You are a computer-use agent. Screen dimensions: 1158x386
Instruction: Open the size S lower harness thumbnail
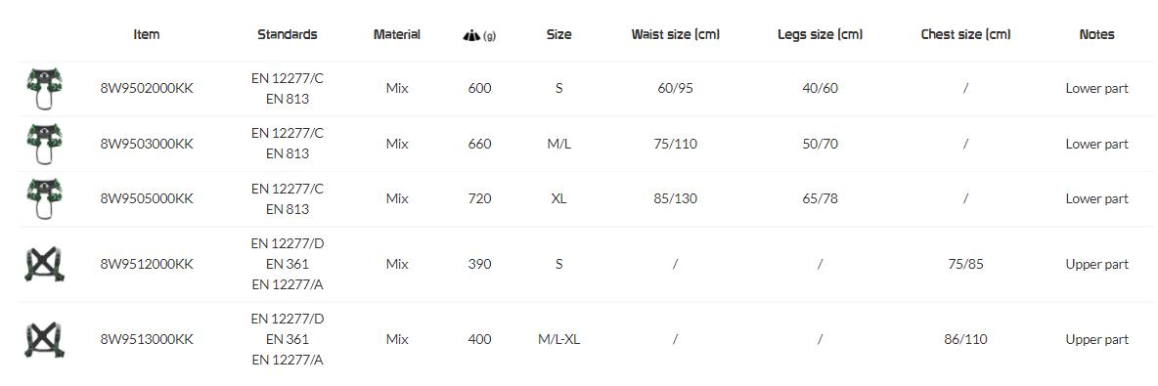44,89
